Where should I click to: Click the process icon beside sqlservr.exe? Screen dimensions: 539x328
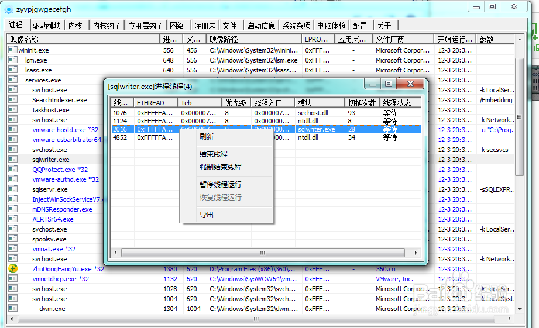(x=13, y=189)
